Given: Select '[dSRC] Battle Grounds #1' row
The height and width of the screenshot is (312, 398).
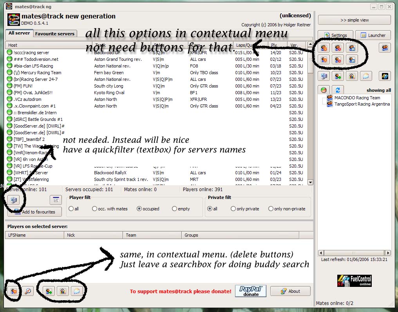Looking at the screenshot, I should 156,119.
